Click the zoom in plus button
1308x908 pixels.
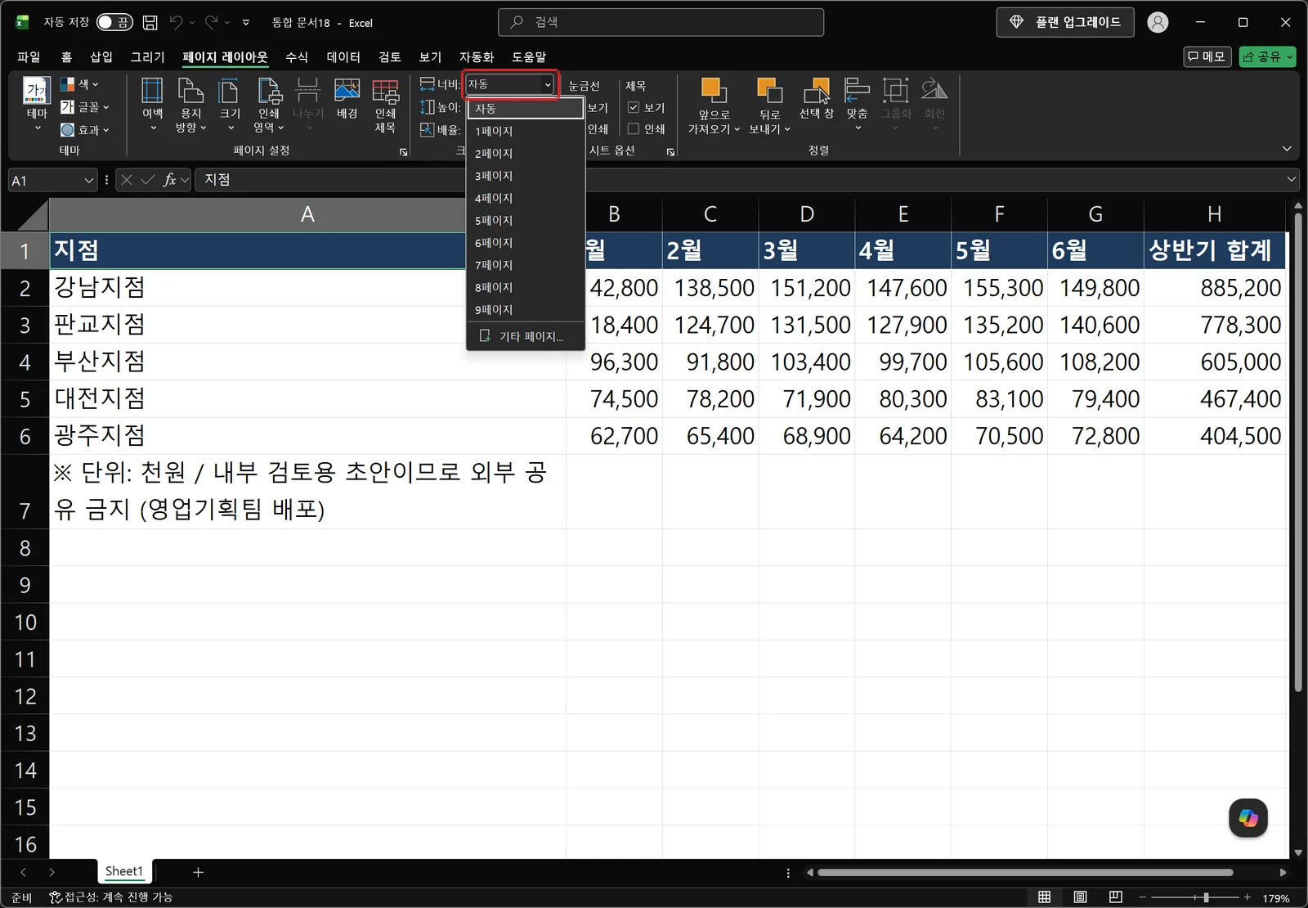[x=1248, y=897]
